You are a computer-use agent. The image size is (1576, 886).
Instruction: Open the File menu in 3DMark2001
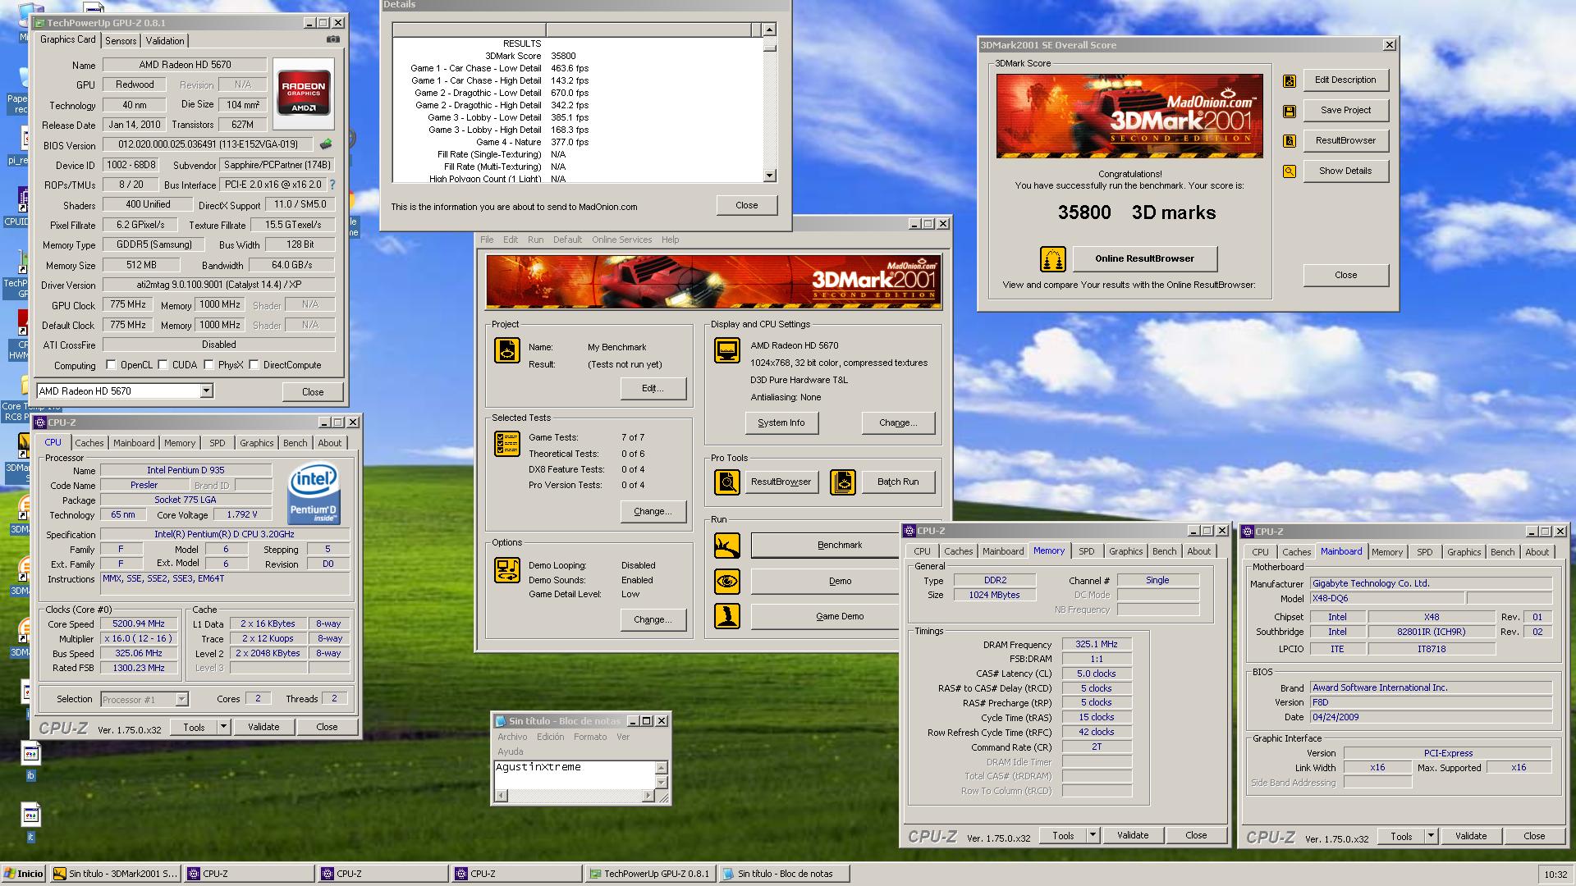coord(487,240)
